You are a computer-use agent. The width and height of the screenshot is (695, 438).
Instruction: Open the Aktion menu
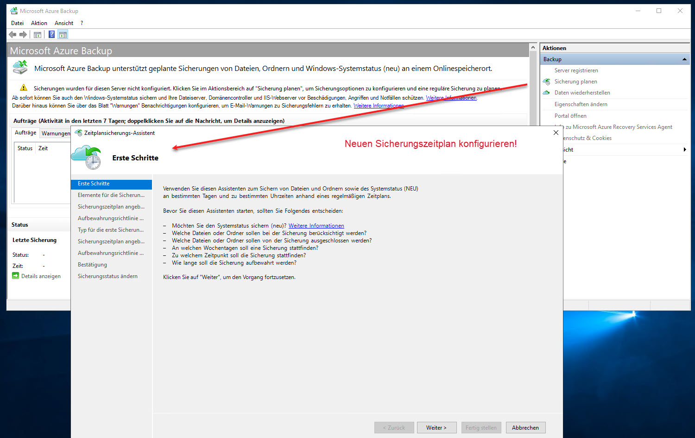[39, 23]
